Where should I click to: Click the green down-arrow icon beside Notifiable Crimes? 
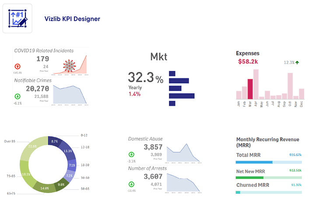click(17, 96)
